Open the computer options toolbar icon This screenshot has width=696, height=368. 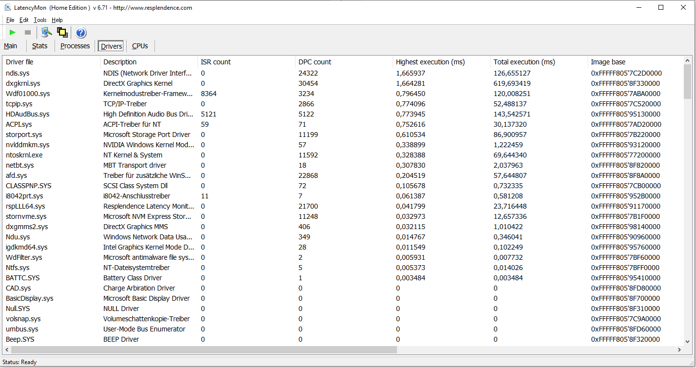[46, 33]
